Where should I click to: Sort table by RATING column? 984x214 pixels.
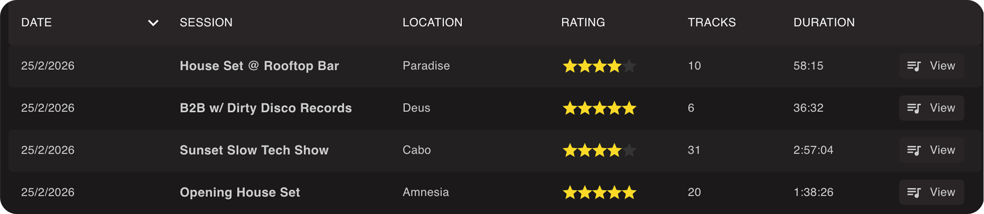tap(583, 22)
